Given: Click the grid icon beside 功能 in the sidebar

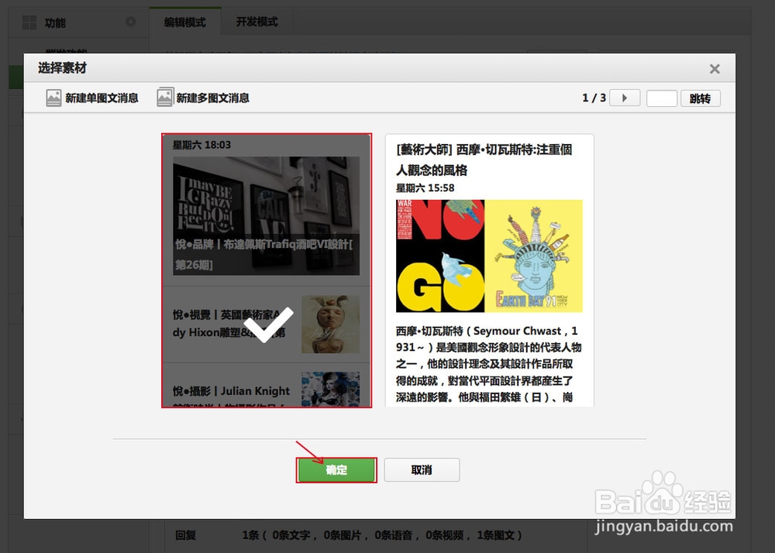Looking at the screenshot, I should [x=29, y=22].
